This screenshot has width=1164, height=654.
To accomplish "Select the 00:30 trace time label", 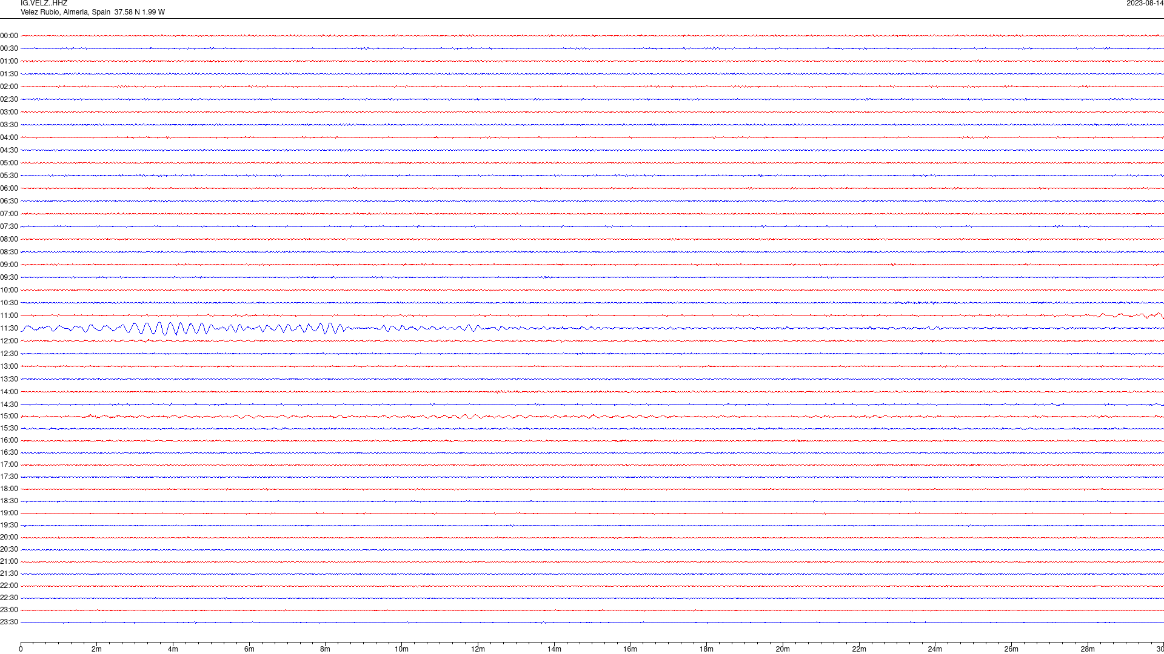I will (x=9, y=48).
